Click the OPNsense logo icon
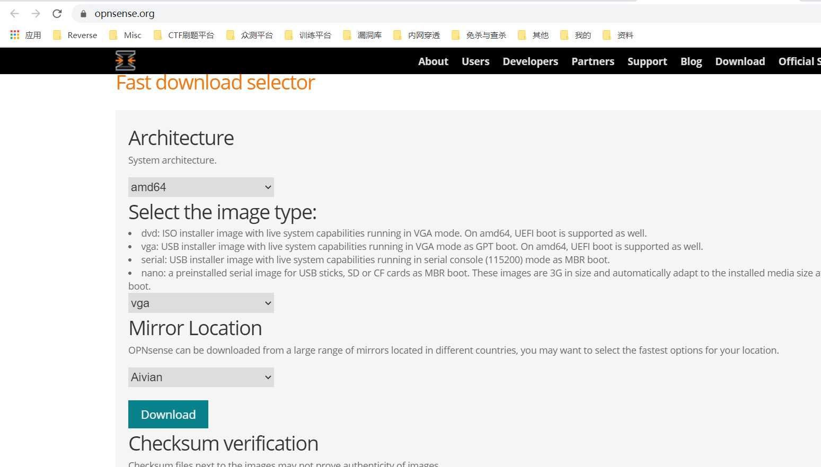821x467 pixels. pos(126,61)
